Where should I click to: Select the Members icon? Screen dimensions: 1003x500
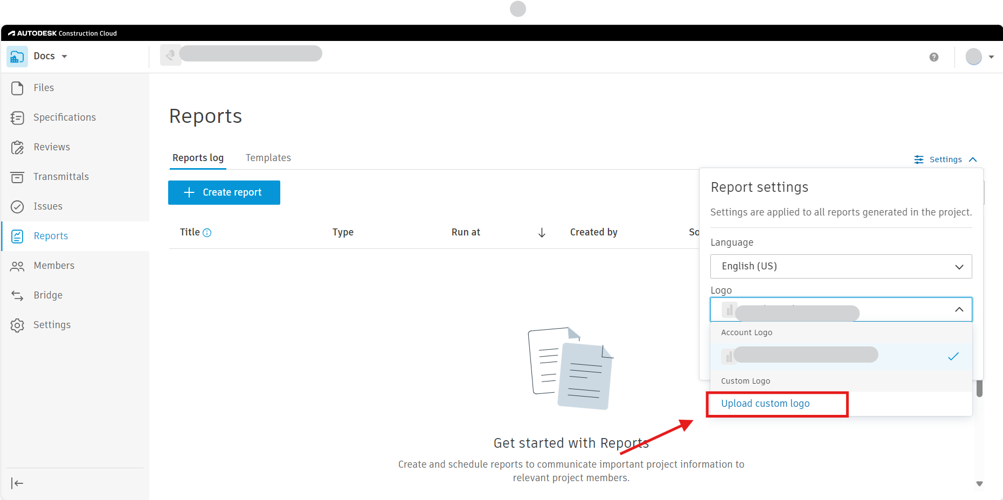17,265
